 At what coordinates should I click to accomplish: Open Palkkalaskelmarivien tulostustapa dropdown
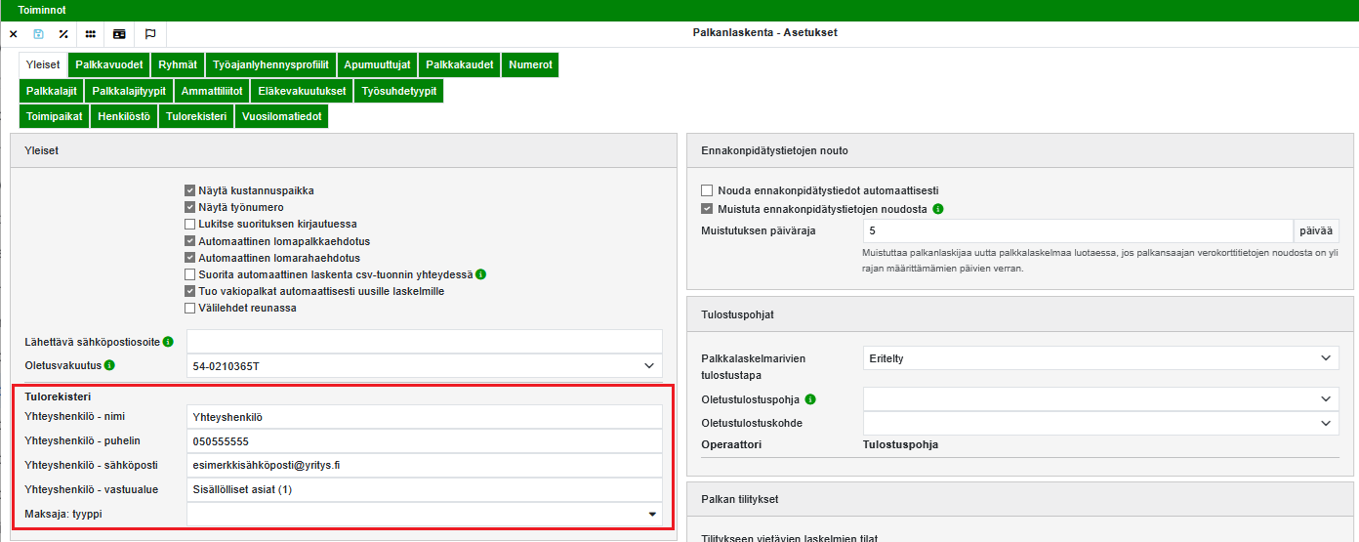[x=1100, y=358]
